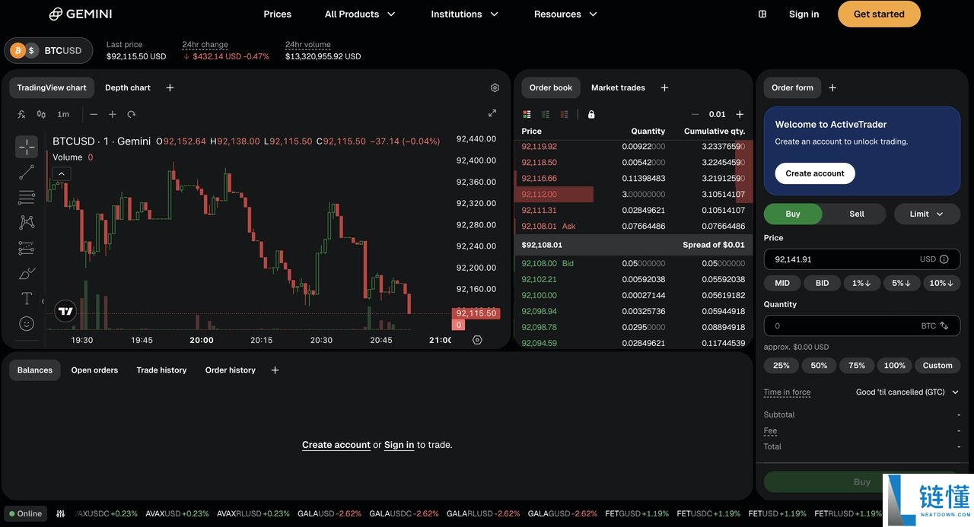The image size is (974, 527).
Task: Switch to the Depth chart tab
Action: [x=128, y=87]
